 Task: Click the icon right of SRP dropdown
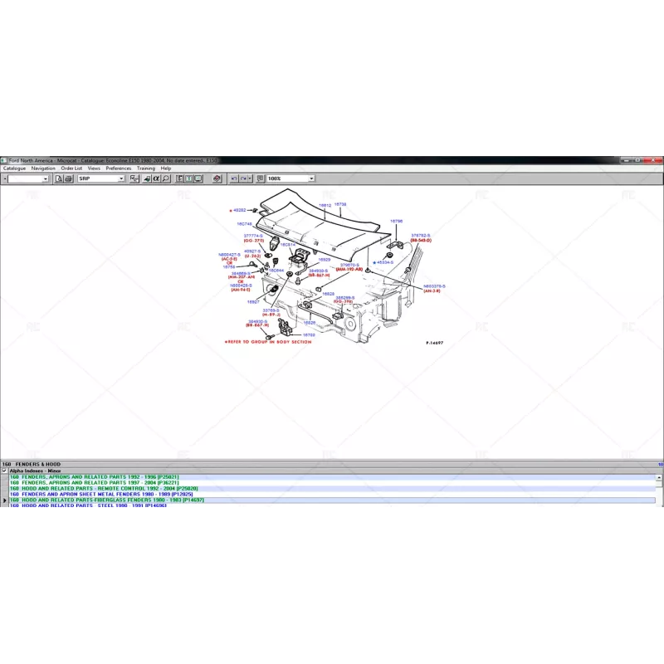pos(135,178)
